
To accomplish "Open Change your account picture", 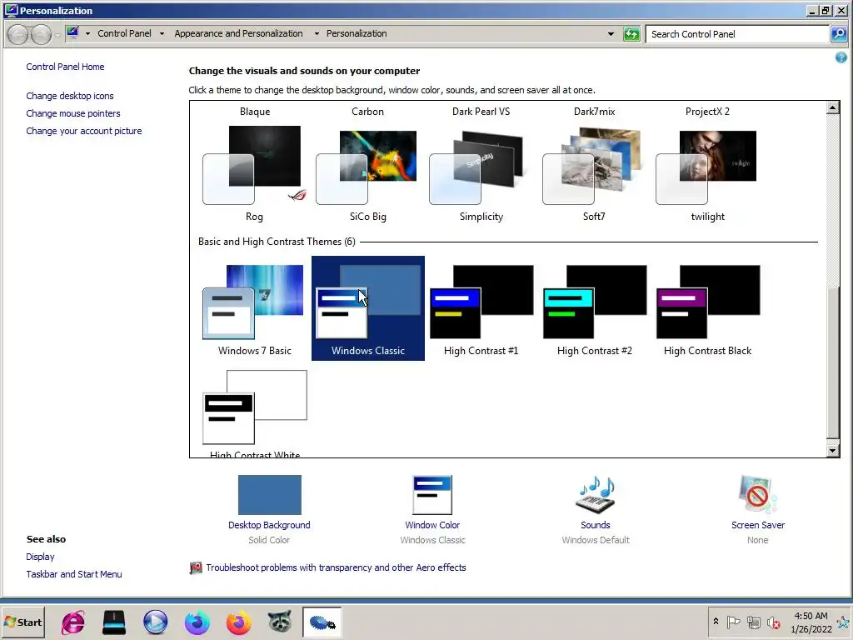I will pyautogui.click(x=84, y=131).
